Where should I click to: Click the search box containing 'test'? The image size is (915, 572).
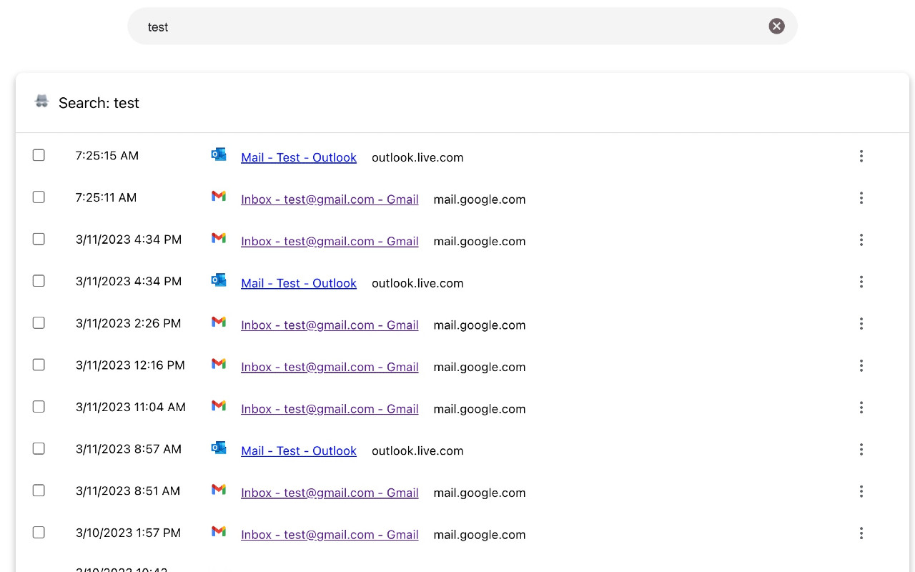coord(462,26)
